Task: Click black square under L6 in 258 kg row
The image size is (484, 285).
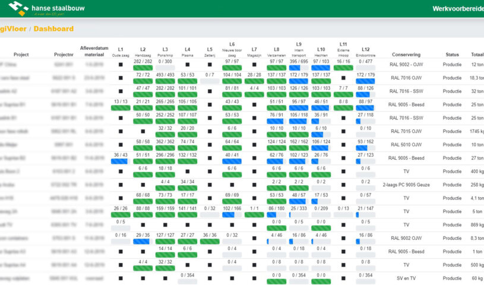Action: coord(232,185)
